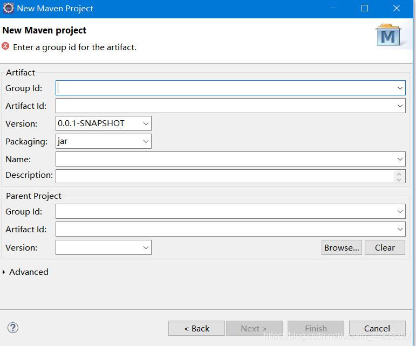Click the 'Description:' label
The image size is (416, 346).
tap(29, 175)
